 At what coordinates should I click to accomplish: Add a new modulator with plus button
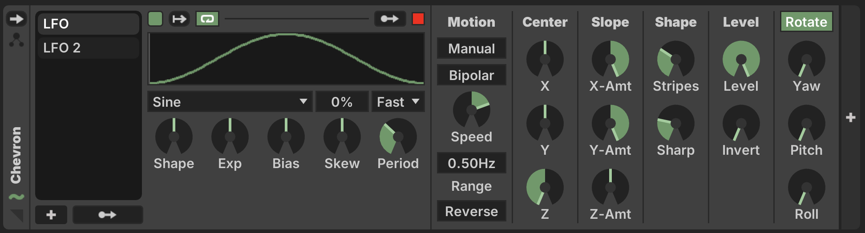pos(51,215)
